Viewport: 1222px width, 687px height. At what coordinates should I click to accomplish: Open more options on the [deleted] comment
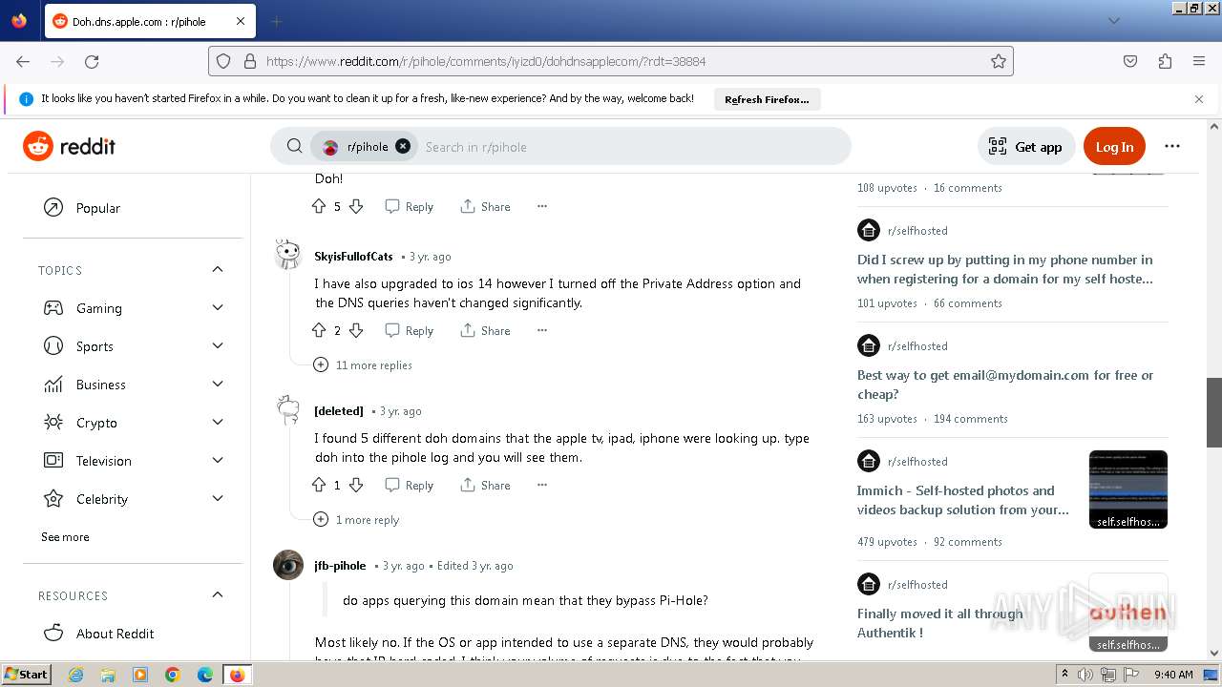(x=541, y=485)
